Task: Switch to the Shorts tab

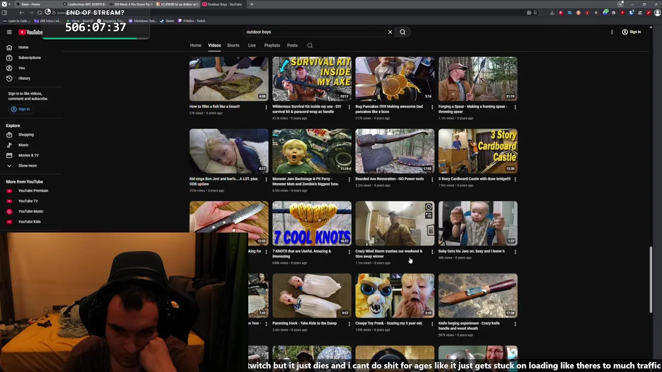Action: point(233,45)
